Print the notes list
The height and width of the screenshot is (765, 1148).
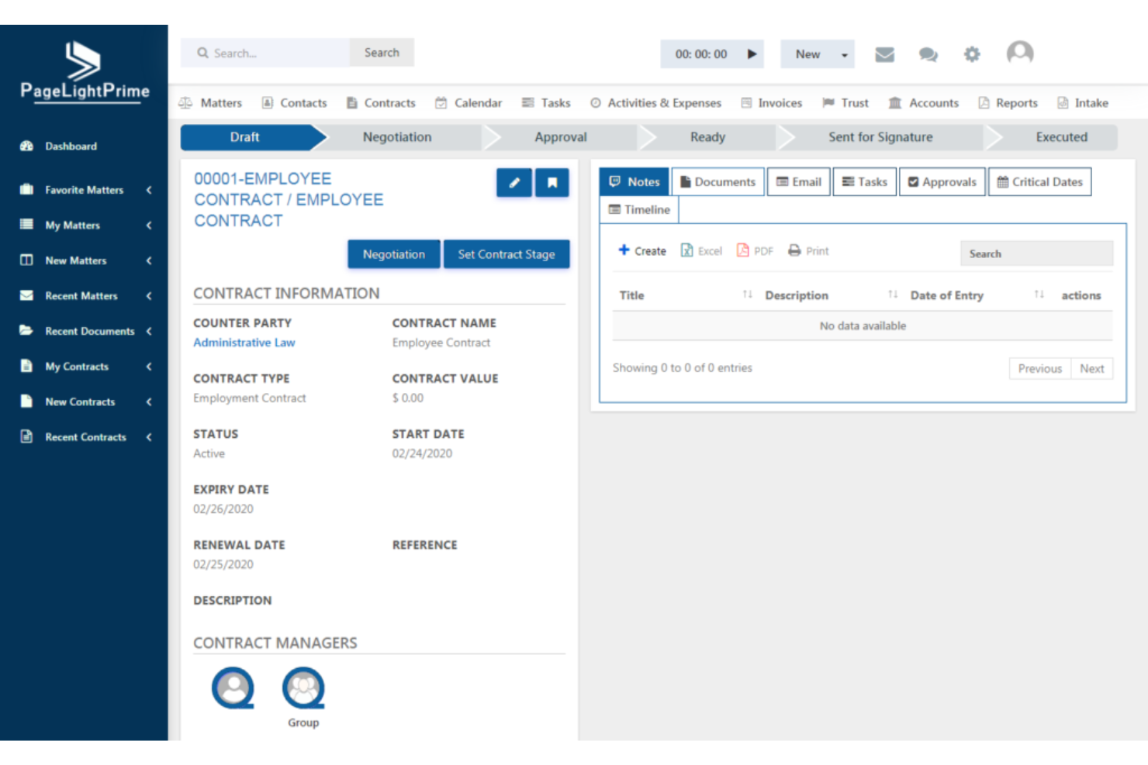808,250
